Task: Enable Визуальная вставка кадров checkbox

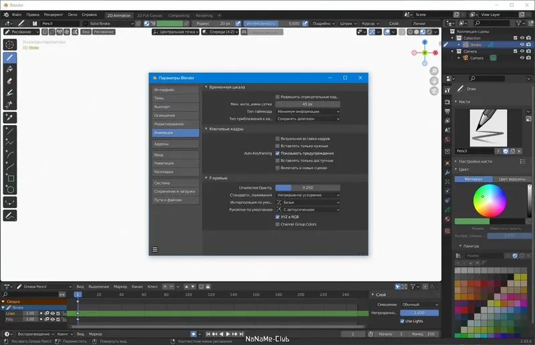Action: coord(278,138)
